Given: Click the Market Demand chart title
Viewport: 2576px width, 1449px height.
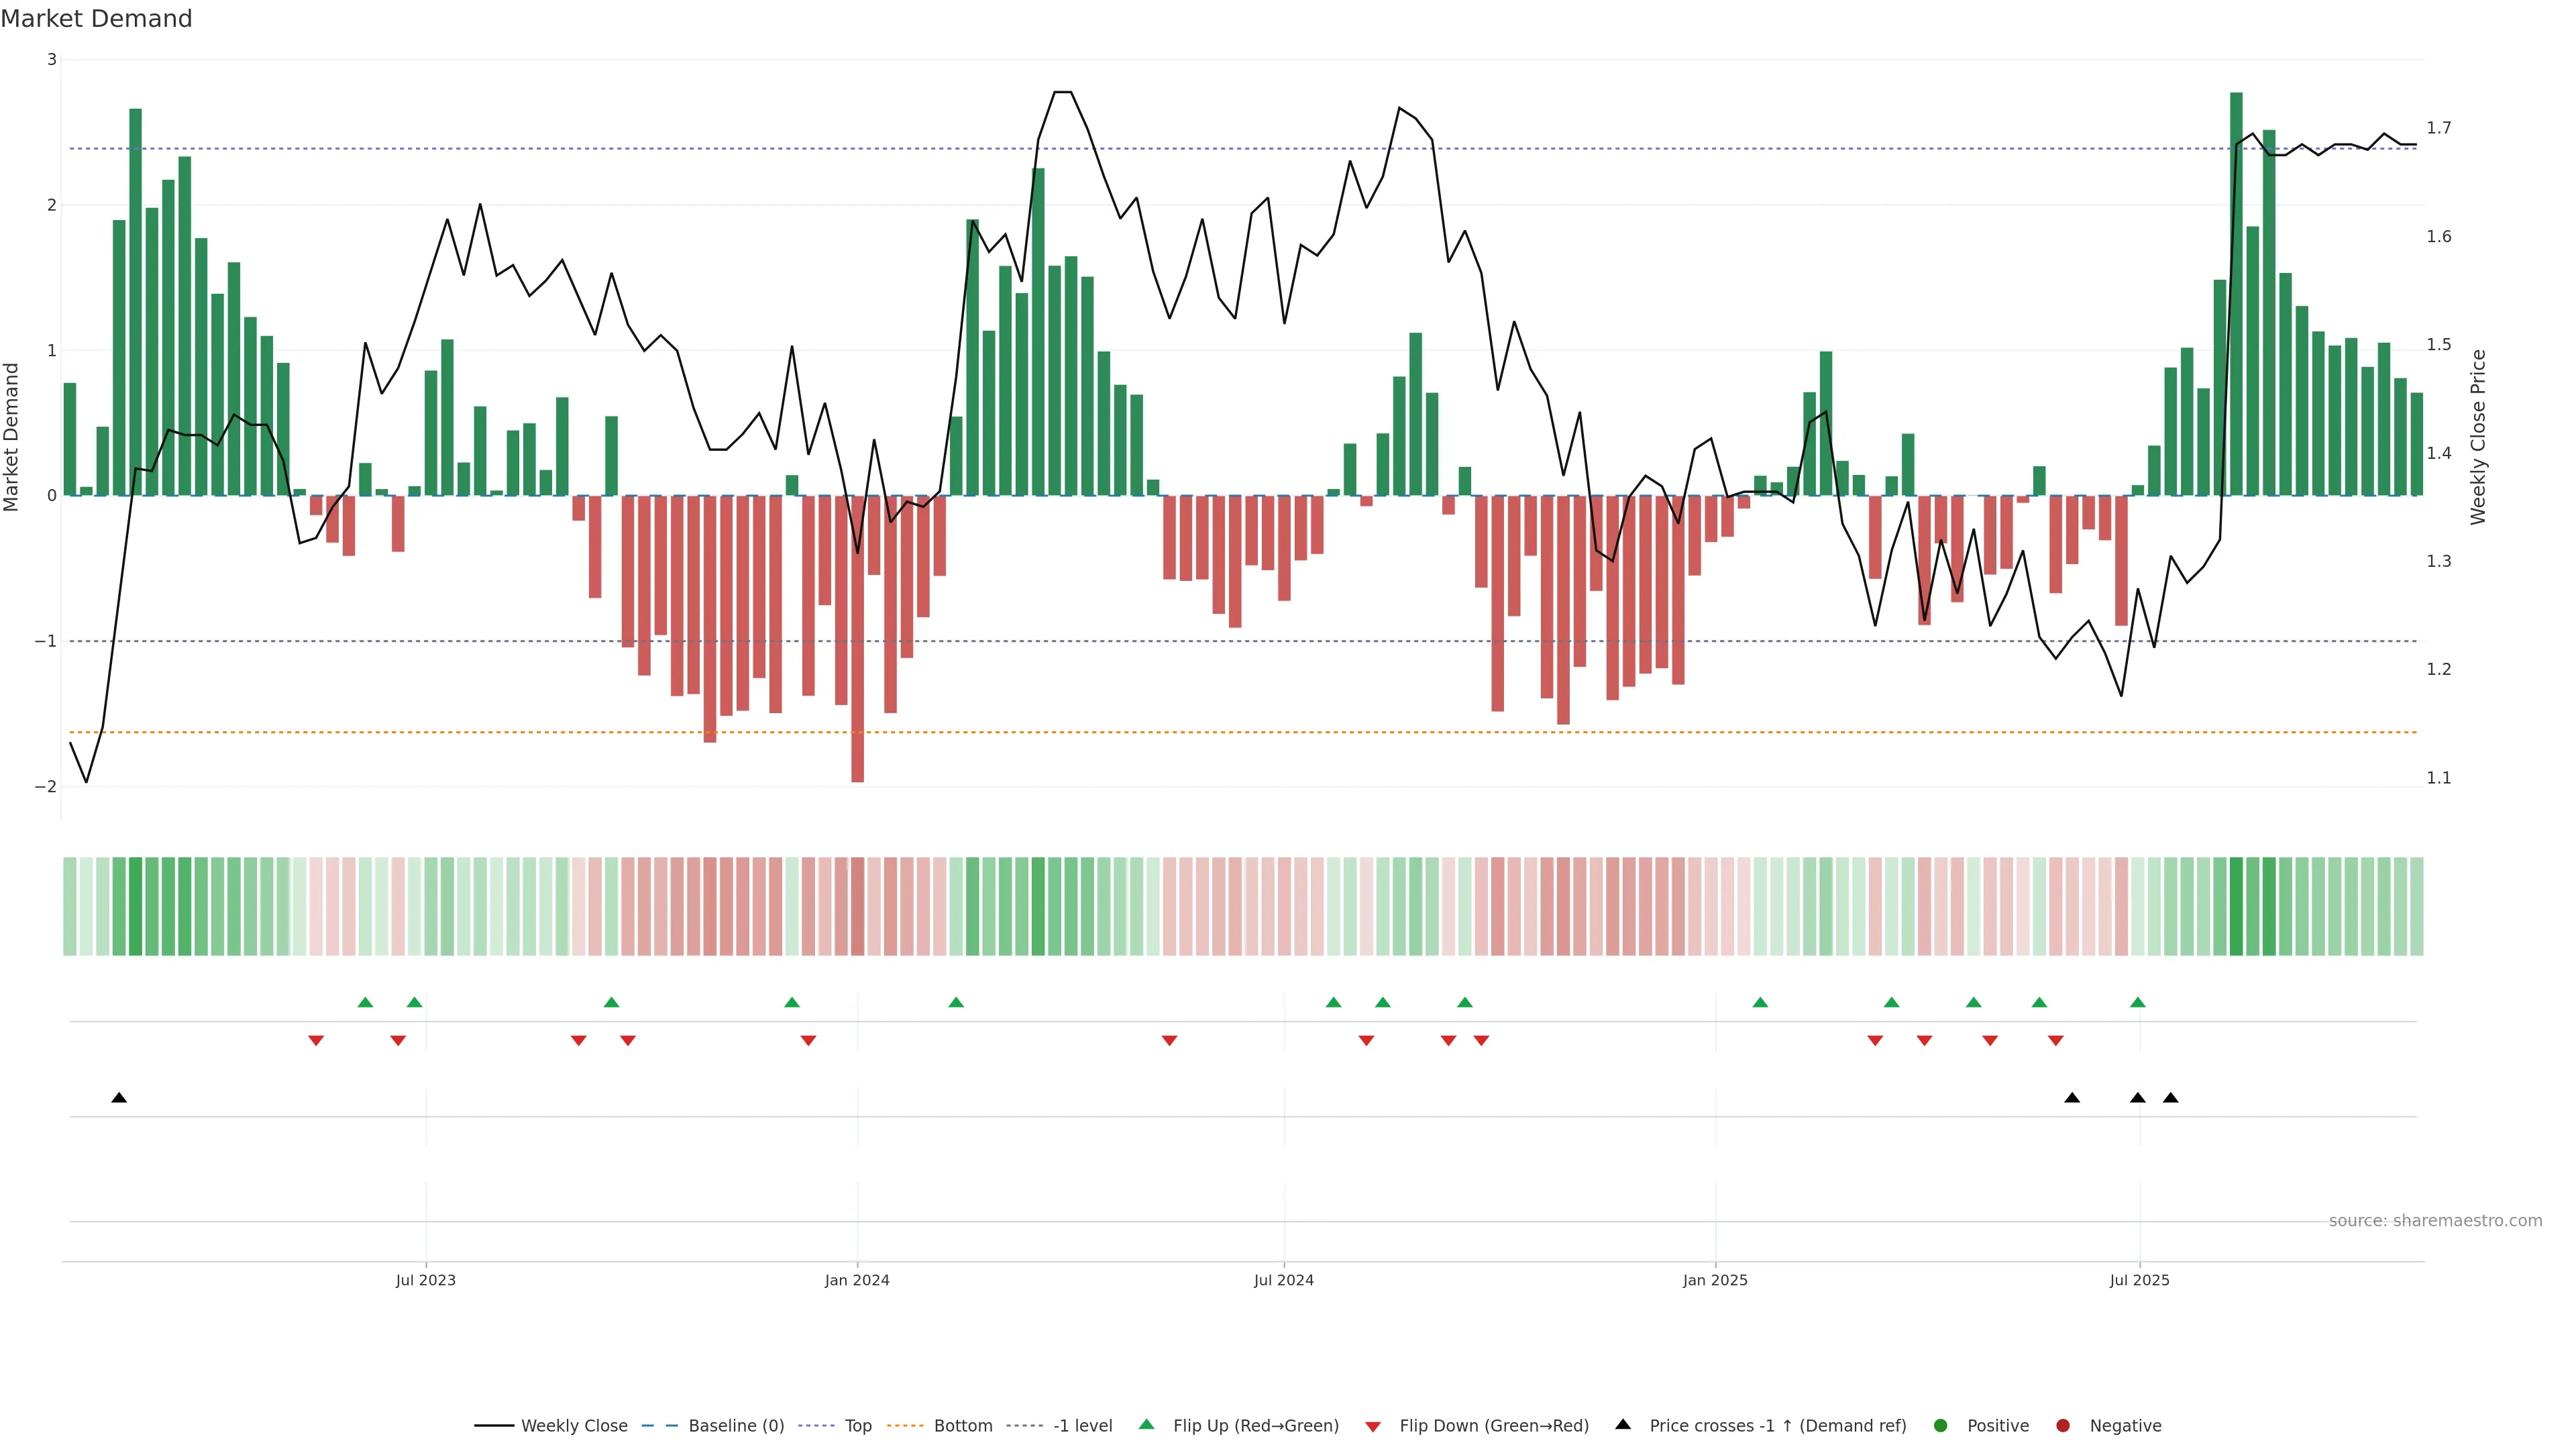Looking at the screenshot, I should pyautogui.click(x=96, y=18).
